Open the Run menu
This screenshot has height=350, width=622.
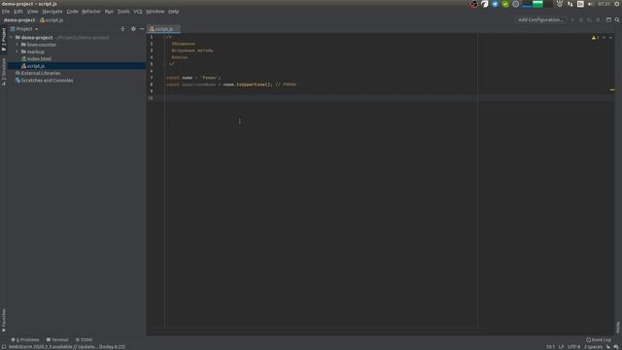pyautogui.click(x=109, y=12)
